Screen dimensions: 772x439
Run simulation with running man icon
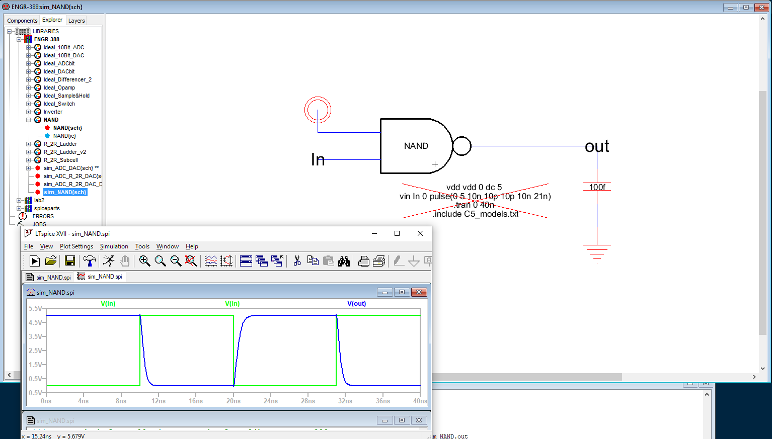(x=109, y=260)
